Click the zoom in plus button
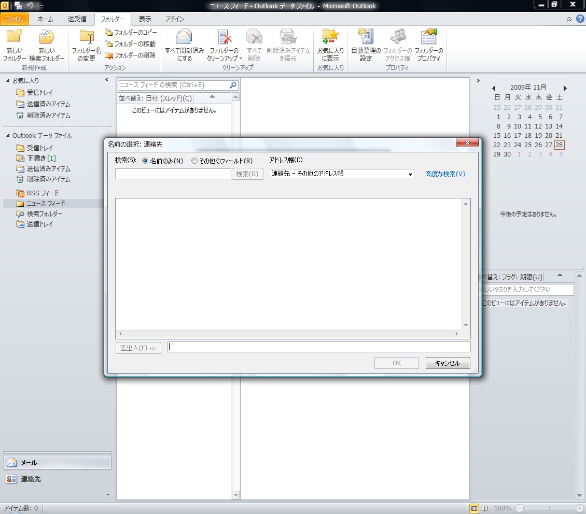This screenshot has height=514, width=586. click(x=580, y=508)
